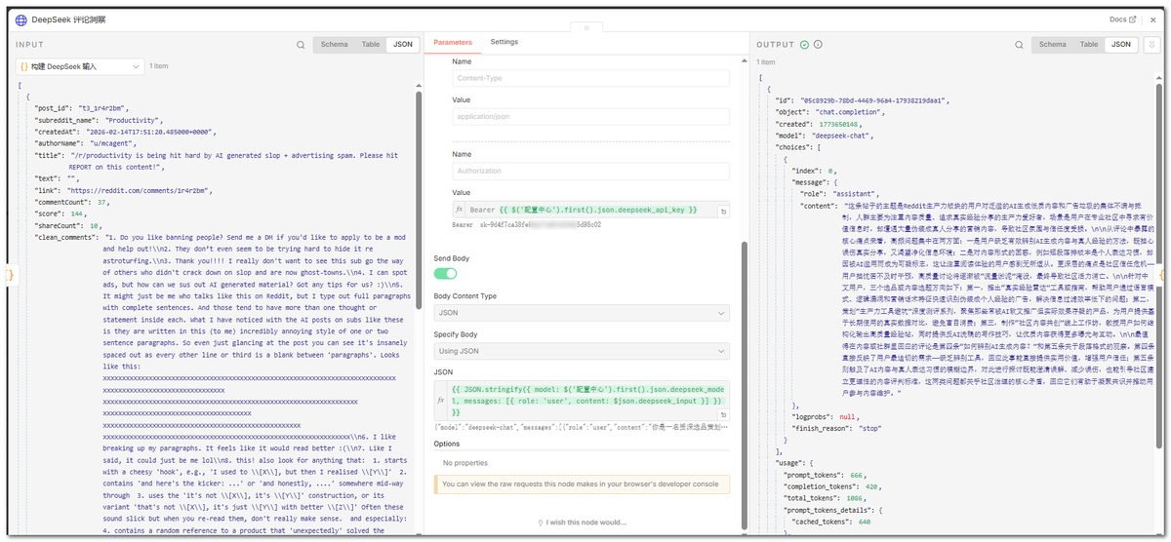Switch to the Parameters tab
Screen dimensions: 1171x542
click(453, 43)
